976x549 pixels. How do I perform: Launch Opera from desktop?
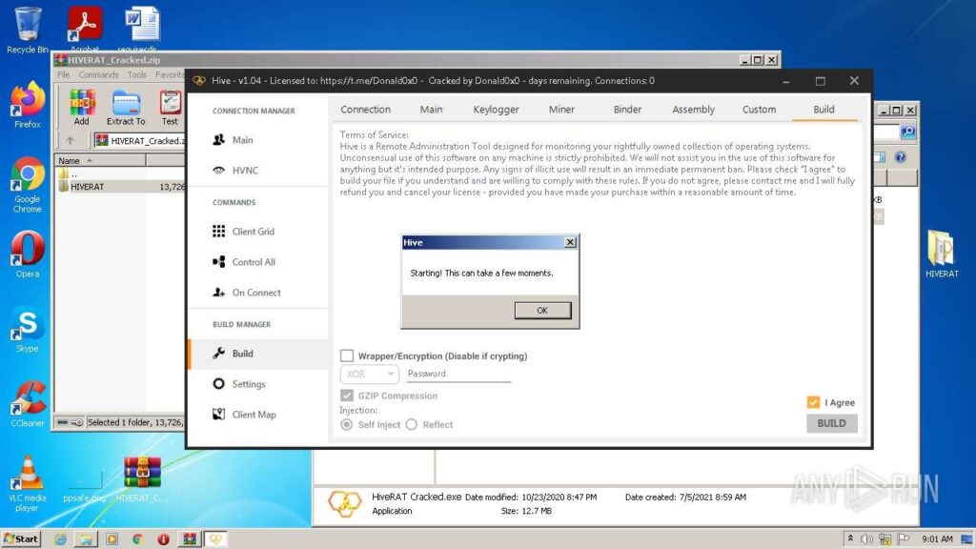click(x=28, y=254)
